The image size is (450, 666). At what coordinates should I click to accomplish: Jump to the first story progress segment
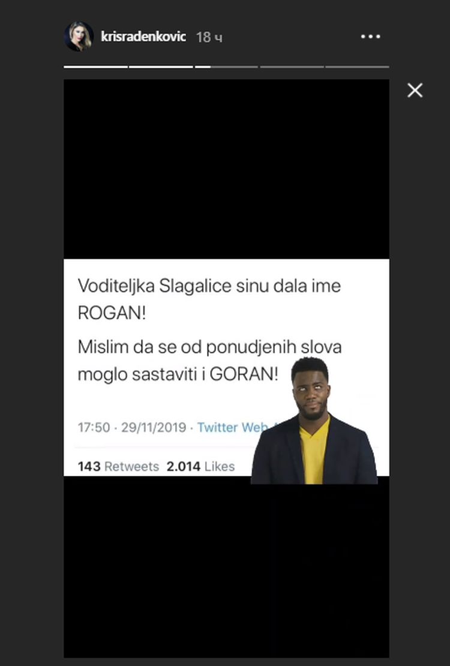95,67
